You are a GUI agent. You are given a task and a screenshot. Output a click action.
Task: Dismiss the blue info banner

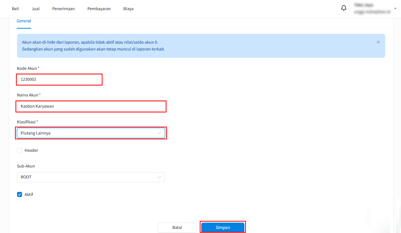[x=378, y=42]
